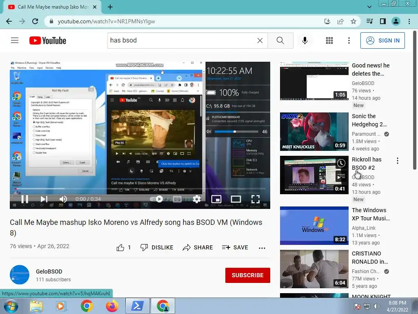Click the page vertical scrollbar
Screen dimensions: 418x314
[415, 100]
